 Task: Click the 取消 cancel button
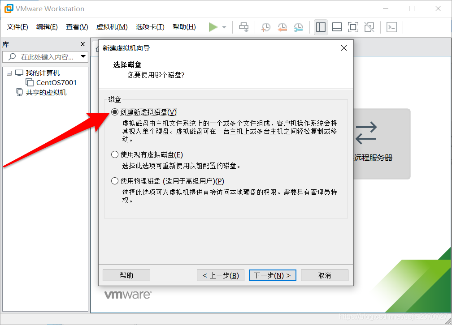325,275
